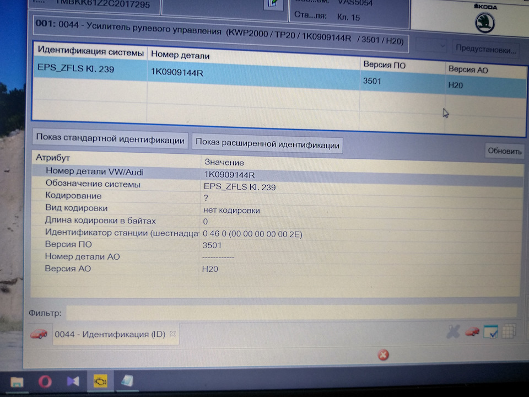Click the red car icon beside the identification tab

(39, 334)
